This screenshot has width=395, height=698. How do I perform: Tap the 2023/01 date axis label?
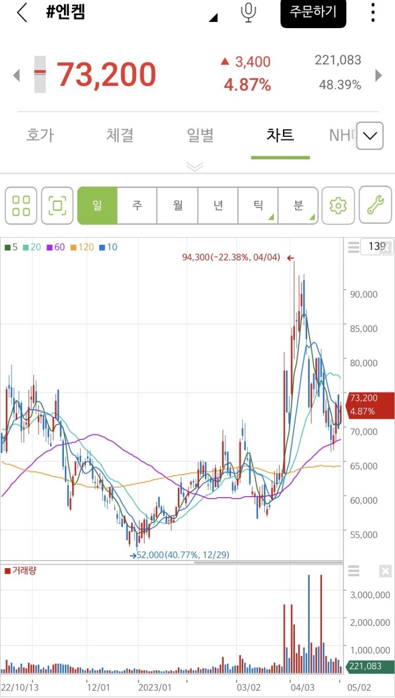(x=154, y=688)
